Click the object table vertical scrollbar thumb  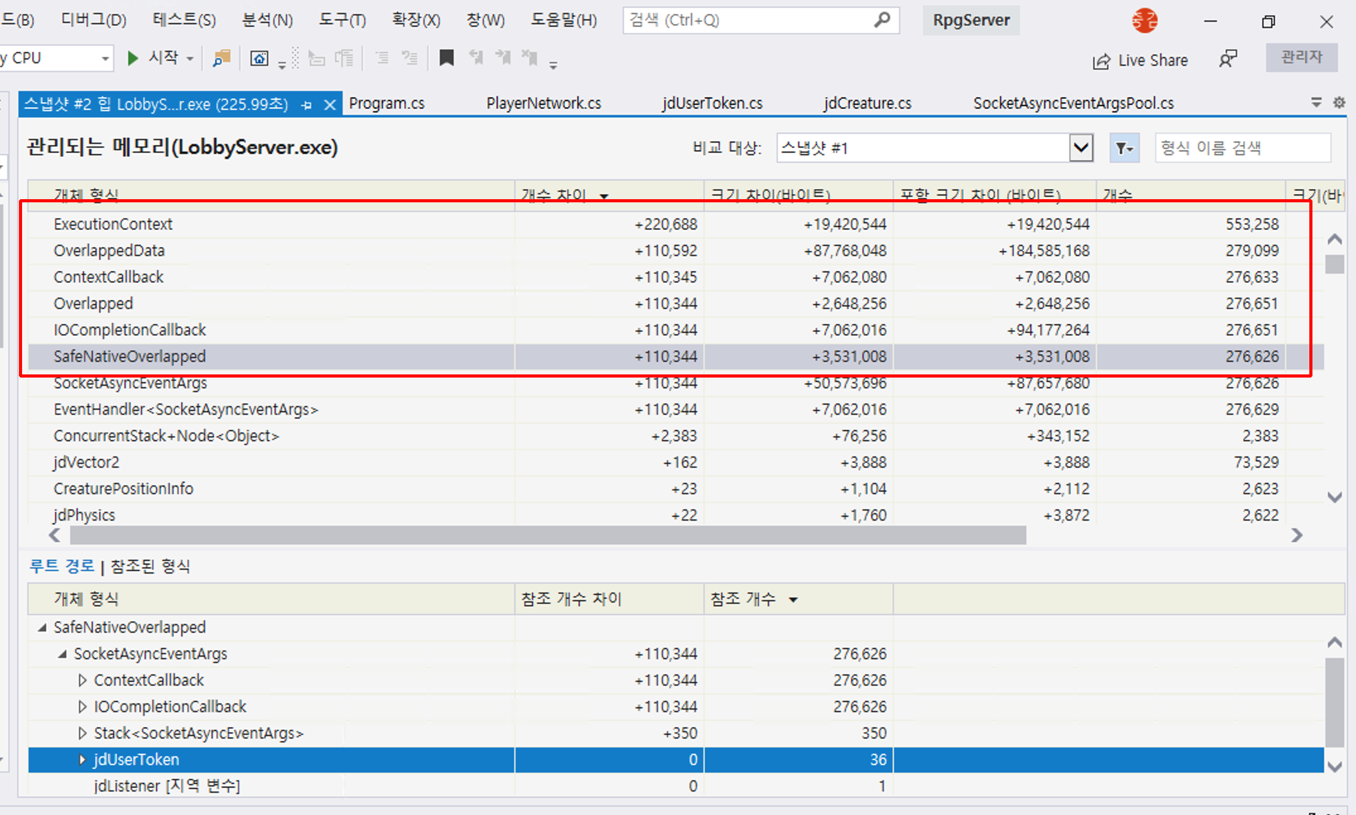click(x=1334, y=264)
